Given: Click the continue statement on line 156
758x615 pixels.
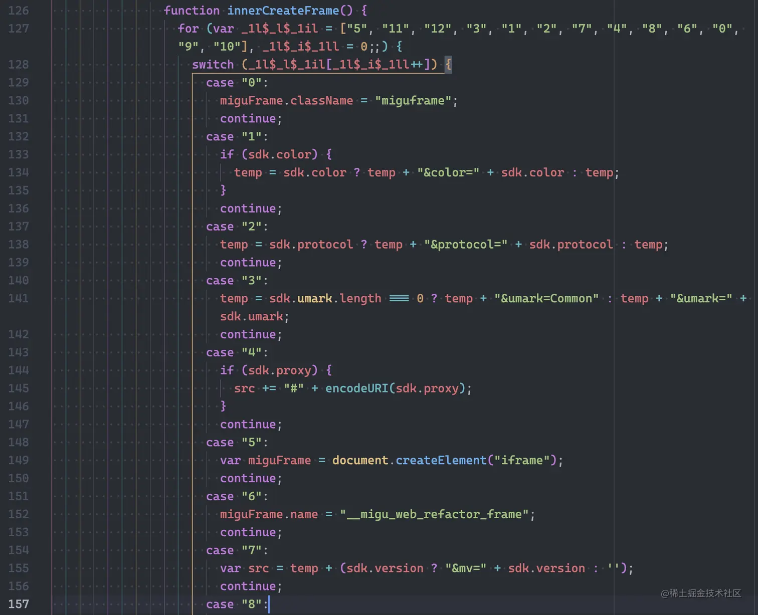Looking at the screenshot, I should click(251, 586).
